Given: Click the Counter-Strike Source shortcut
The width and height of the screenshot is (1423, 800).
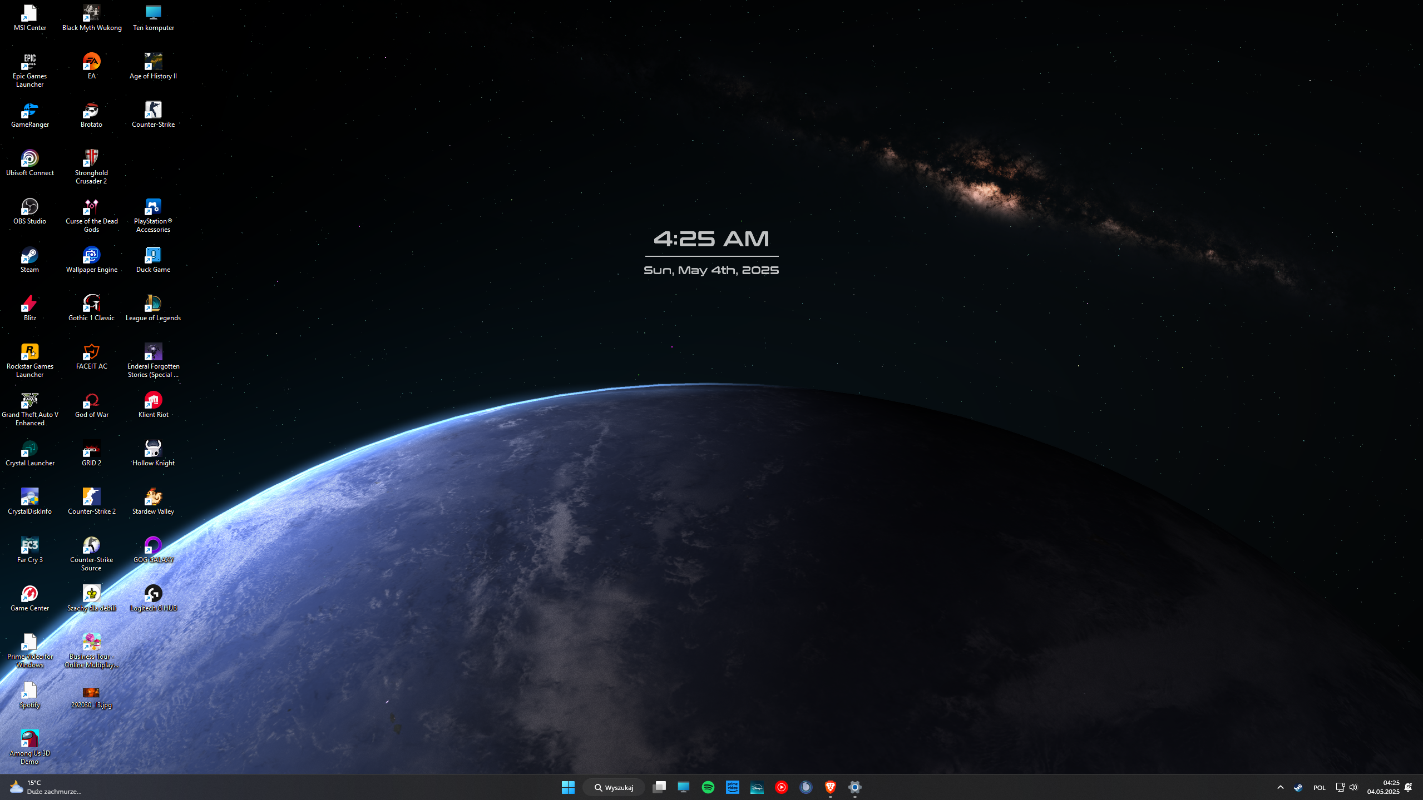Looking at the screenshot, I should point(92,554).
